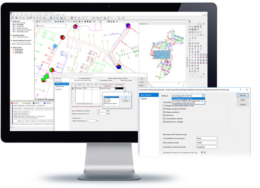The width and height of the screenshot is (260, 188).
Task: Click the lightbulb icon in the main toolbar
Action: coord(119,18)
